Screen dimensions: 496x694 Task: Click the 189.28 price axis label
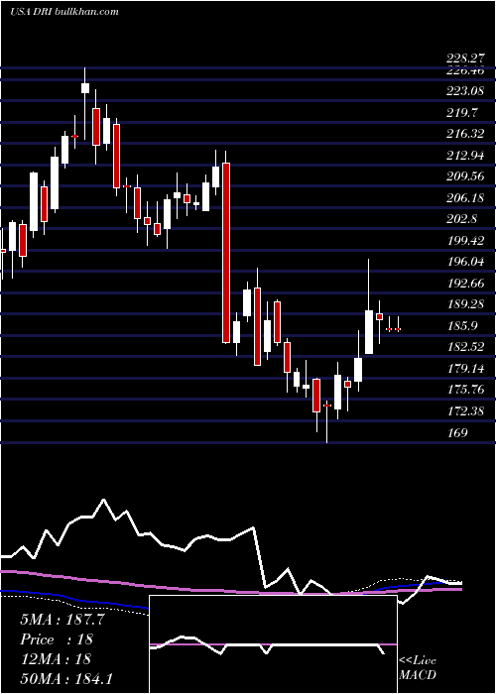[465, 304]
